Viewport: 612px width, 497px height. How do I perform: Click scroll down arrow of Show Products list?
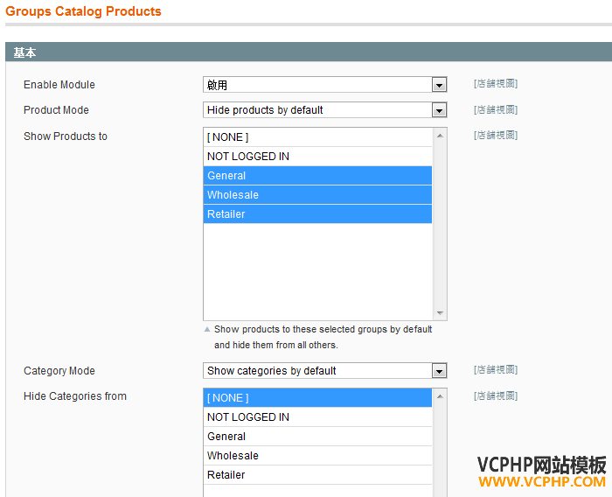click(440, 313)
